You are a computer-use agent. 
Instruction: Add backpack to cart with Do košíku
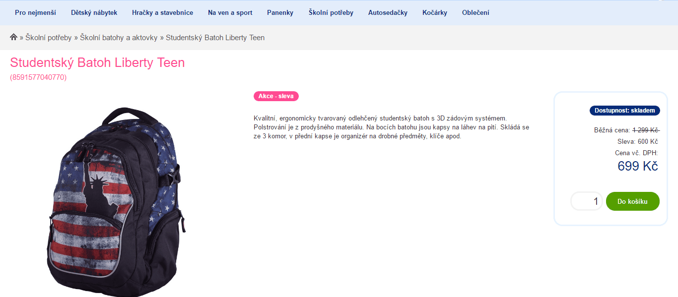(x=632, y=201)
